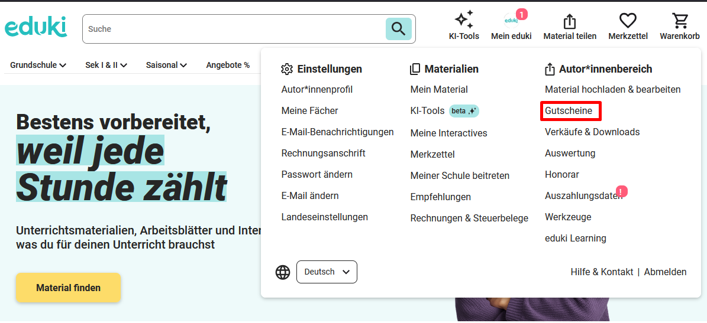Open the Warenkorb shopping cart icon
This screenshot has height=323, width=707.
680,21
